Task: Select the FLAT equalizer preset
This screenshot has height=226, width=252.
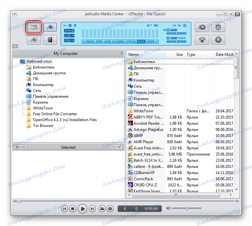Action: (x=141, y=42)
